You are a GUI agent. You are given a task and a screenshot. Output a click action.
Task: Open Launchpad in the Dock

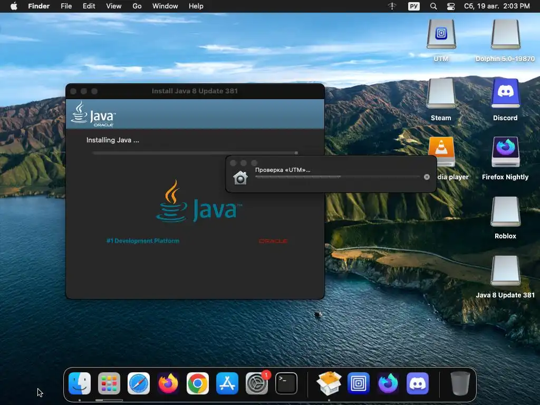(109, 383)
